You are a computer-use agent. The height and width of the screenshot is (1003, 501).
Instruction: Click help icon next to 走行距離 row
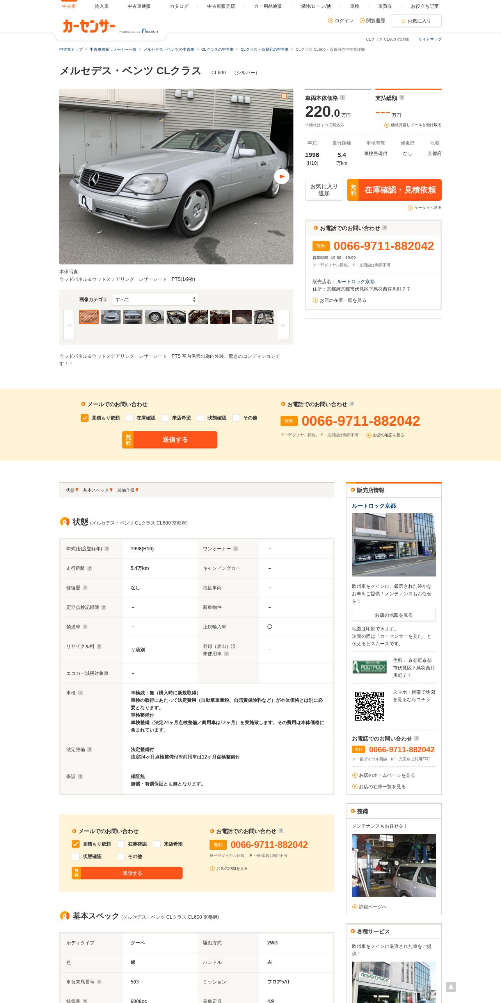coord(90,568)
